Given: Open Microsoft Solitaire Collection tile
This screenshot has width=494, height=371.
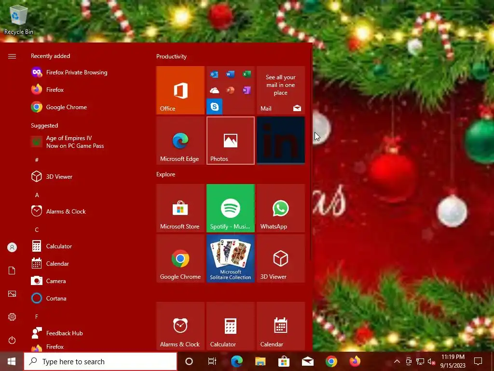Looking at the screenshot, I should point(230,258).
